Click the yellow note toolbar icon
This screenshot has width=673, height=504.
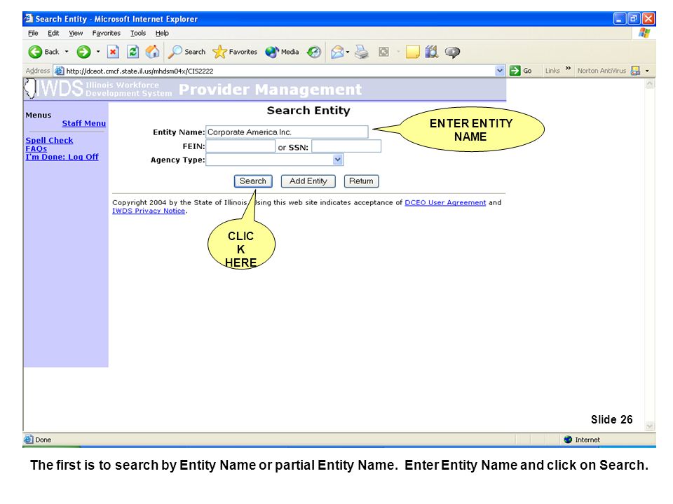412,52
